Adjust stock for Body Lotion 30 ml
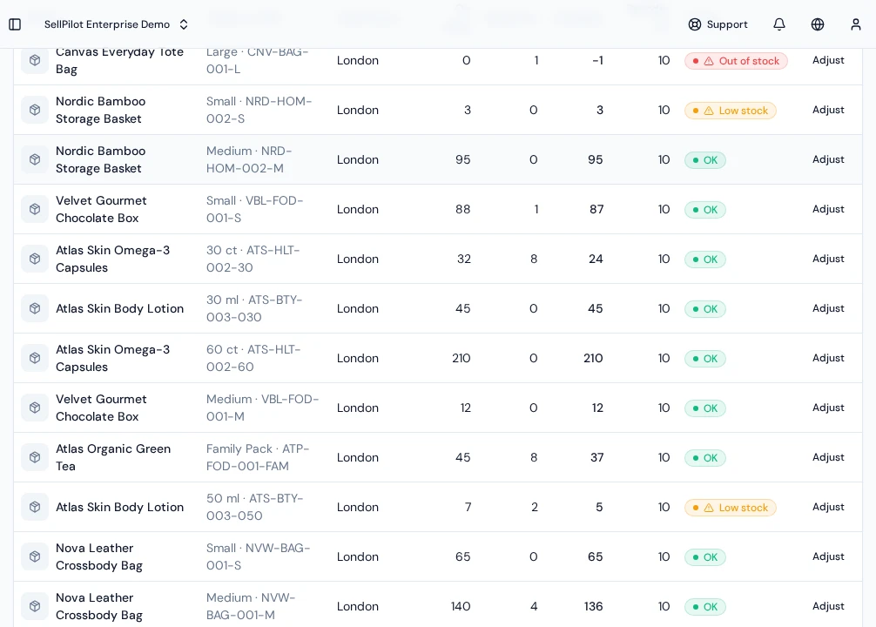This screenshot has height=627, width=876. [x=828, y=308]
